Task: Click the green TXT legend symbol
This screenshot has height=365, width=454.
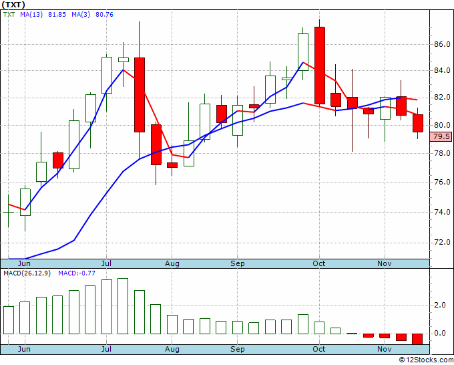Action: [9, 14]
